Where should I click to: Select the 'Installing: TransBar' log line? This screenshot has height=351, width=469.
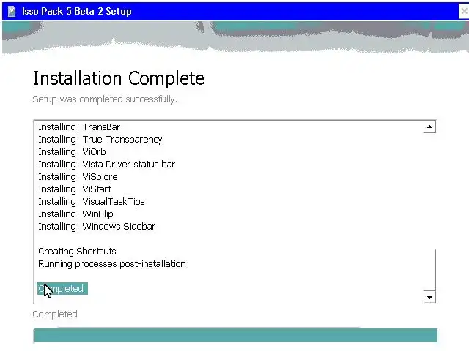point(79,127)
